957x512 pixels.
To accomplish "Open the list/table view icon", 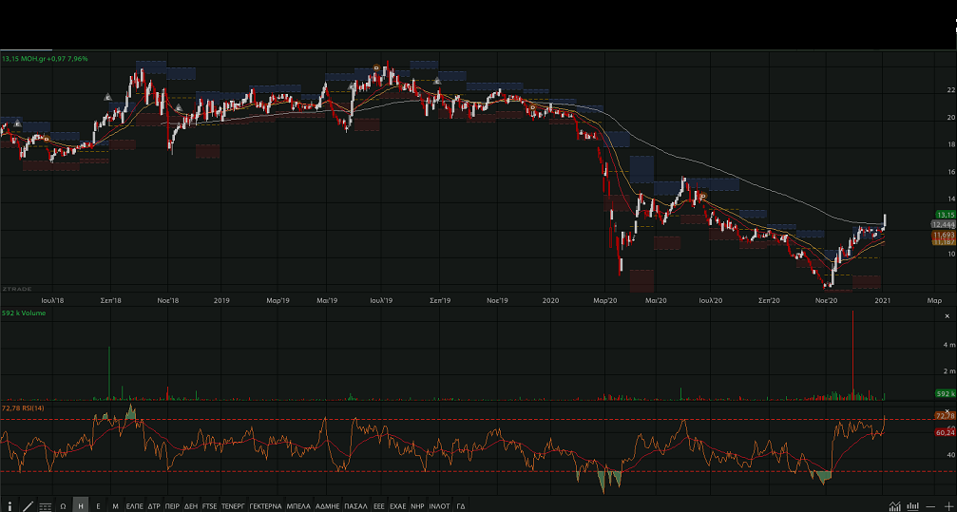I will click(46, 506).
